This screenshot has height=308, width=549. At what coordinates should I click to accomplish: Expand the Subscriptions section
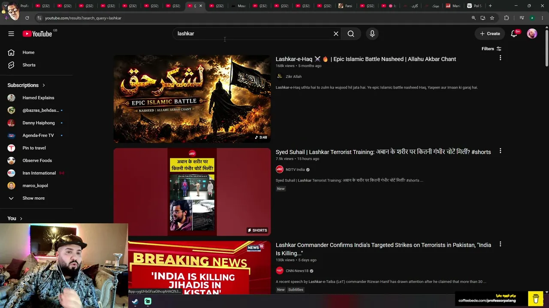coord(26,85)
